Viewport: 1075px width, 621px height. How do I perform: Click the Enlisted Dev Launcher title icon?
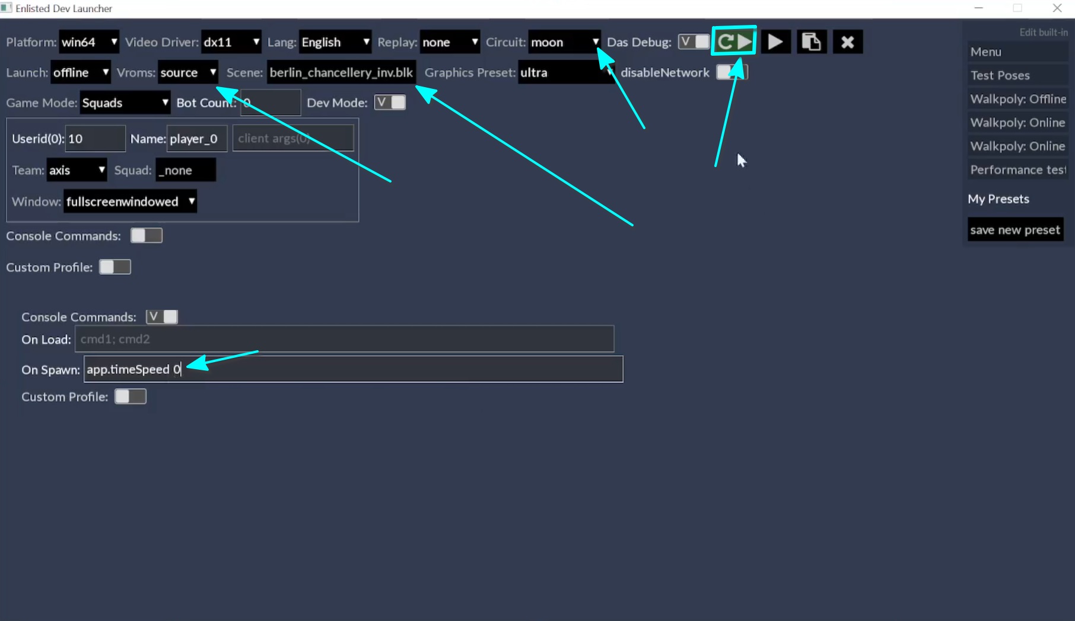pos(7,8)
